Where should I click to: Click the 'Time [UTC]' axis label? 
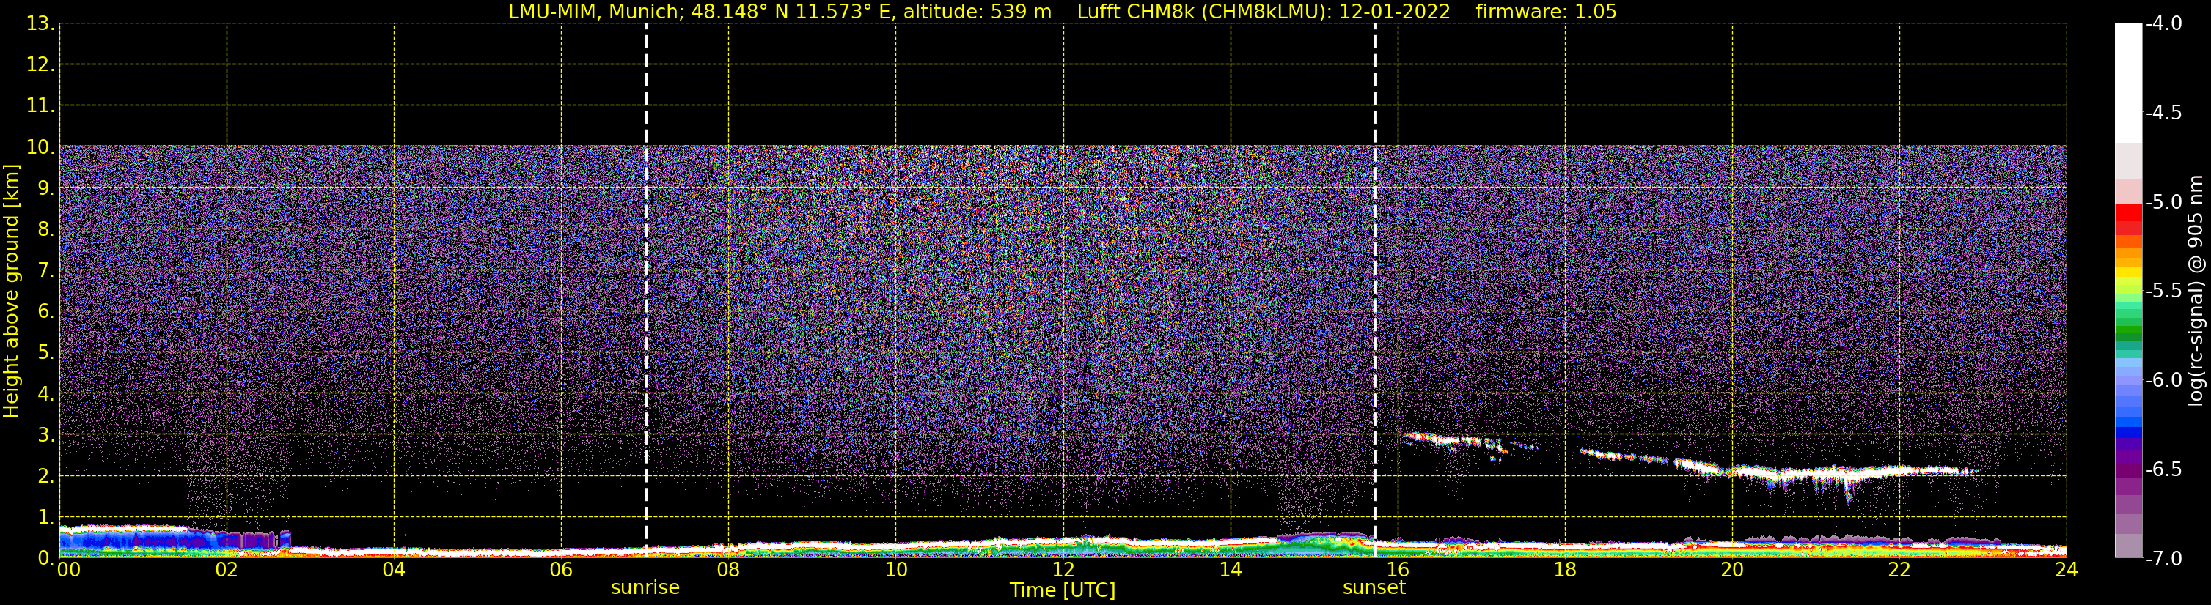click(x=1063, y=590)
